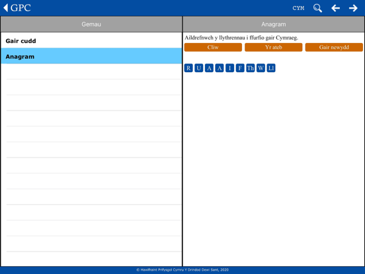
Task: Click the left arrow navigation icon
Action: 335,8
